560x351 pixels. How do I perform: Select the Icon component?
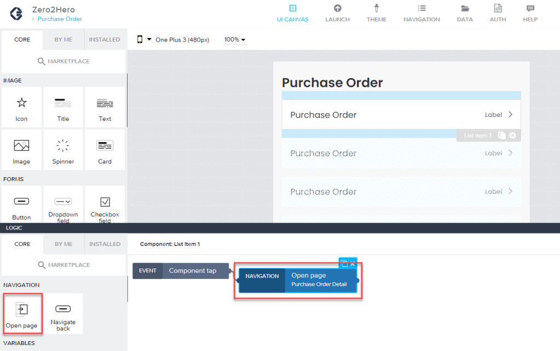pyautogui.click(x=22, y=108)
